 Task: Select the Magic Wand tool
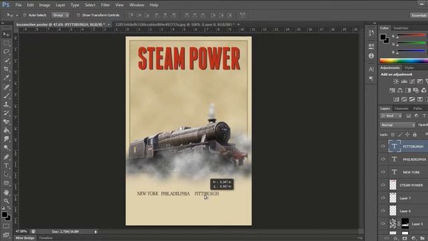coord(6,60)
